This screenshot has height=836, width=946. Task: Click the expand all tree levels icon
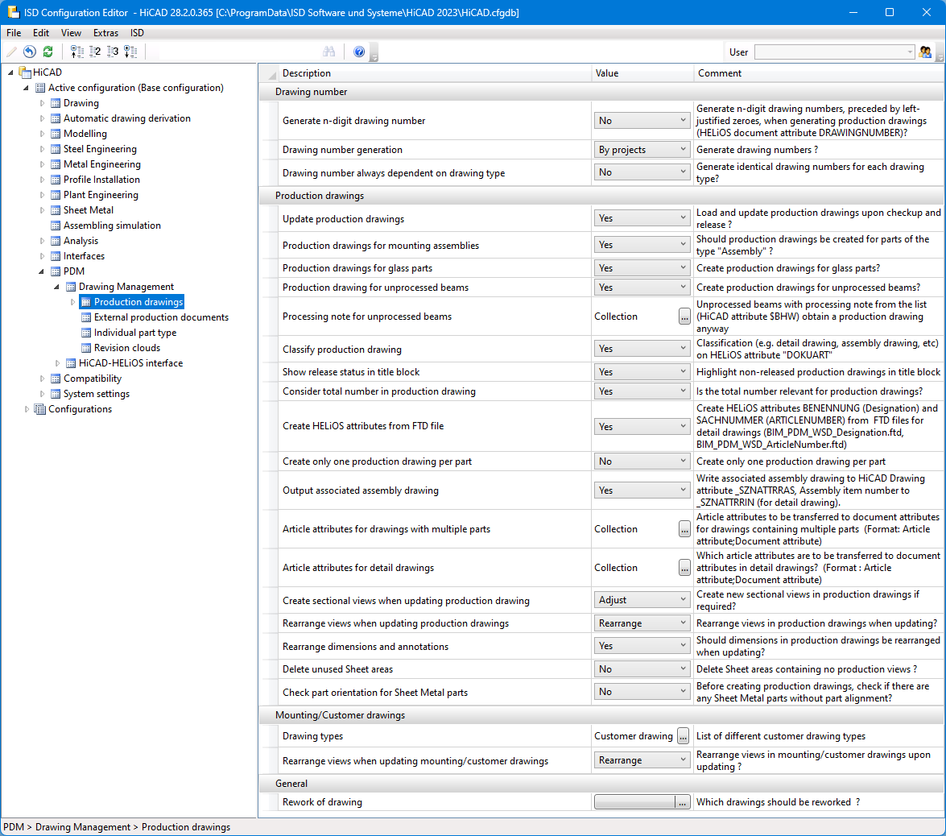pos(131,52)
